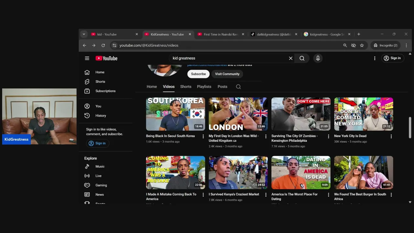The image size is (414, 233).
Task: Open options for I Made A Mistake video
Action: pyautogui.click(x=203, y=195)
